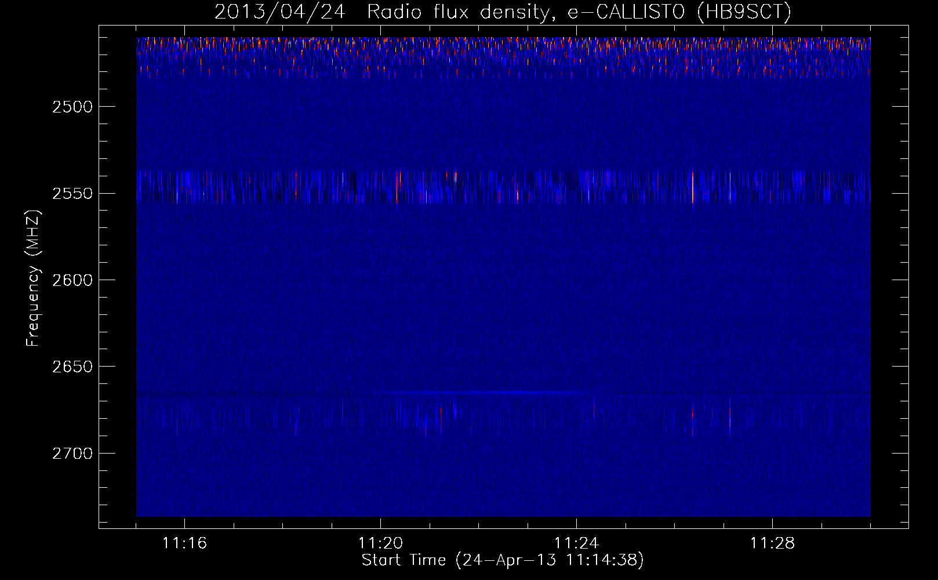Click the 'Frequency (MHZ)' axis label
The image size is (938, 580).
tap(33, 278)
